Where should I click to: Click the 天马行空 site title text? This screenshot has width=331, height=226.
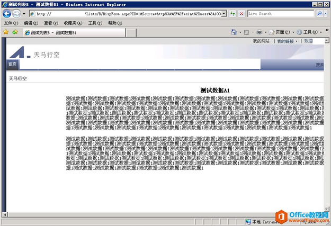pos(47,55)
